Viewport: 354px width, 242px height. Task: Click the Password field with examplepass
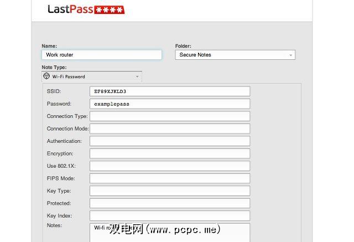pos(170,104)
